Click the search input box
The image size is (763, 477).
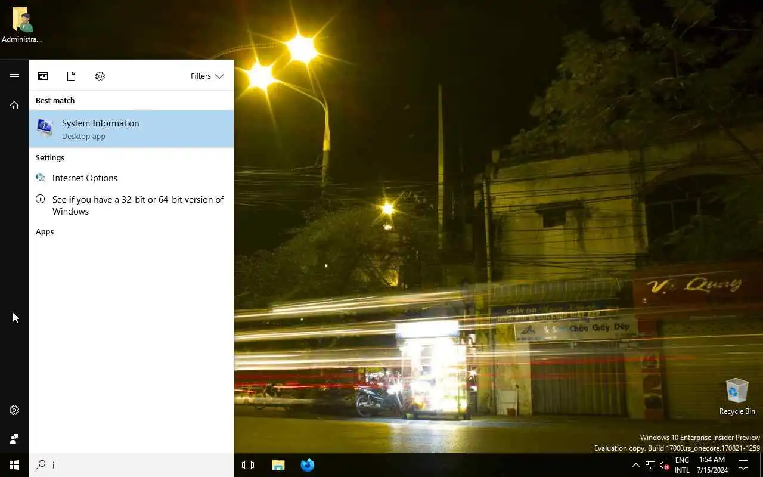[x=131, y=465]
